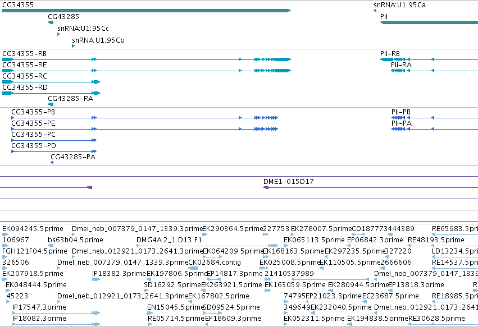Viewport: 478px width, 327px height.
Task: Click the EK065113.5prime label
Action: point(314,240)
